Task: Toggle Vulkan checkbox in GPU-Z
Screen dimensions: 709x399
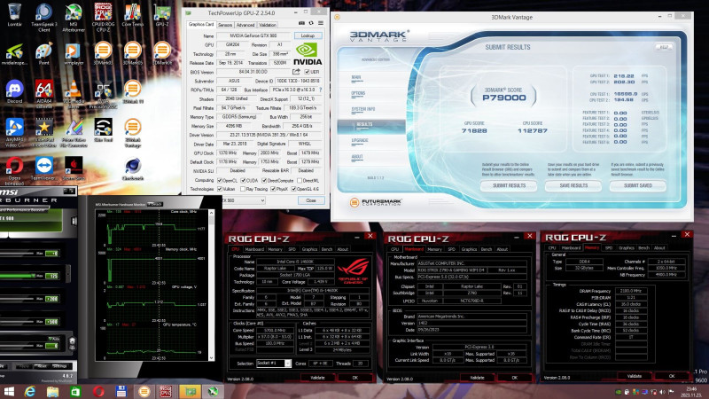Action: tap(220, 189)
